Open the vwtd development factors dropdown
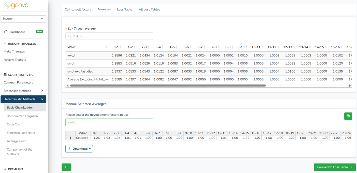Screen dimensions: 357x173 tap(109, 122)
